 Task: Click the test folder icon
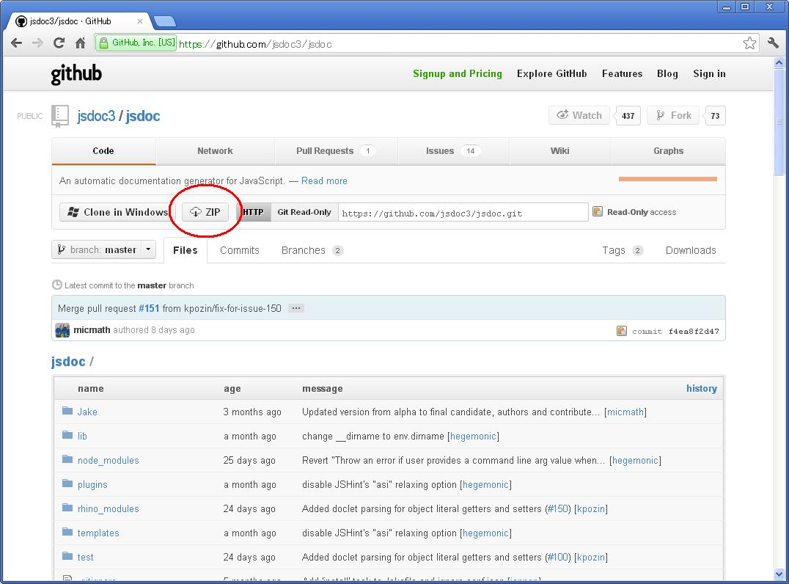pyautogui.click(x=67, y=556)
